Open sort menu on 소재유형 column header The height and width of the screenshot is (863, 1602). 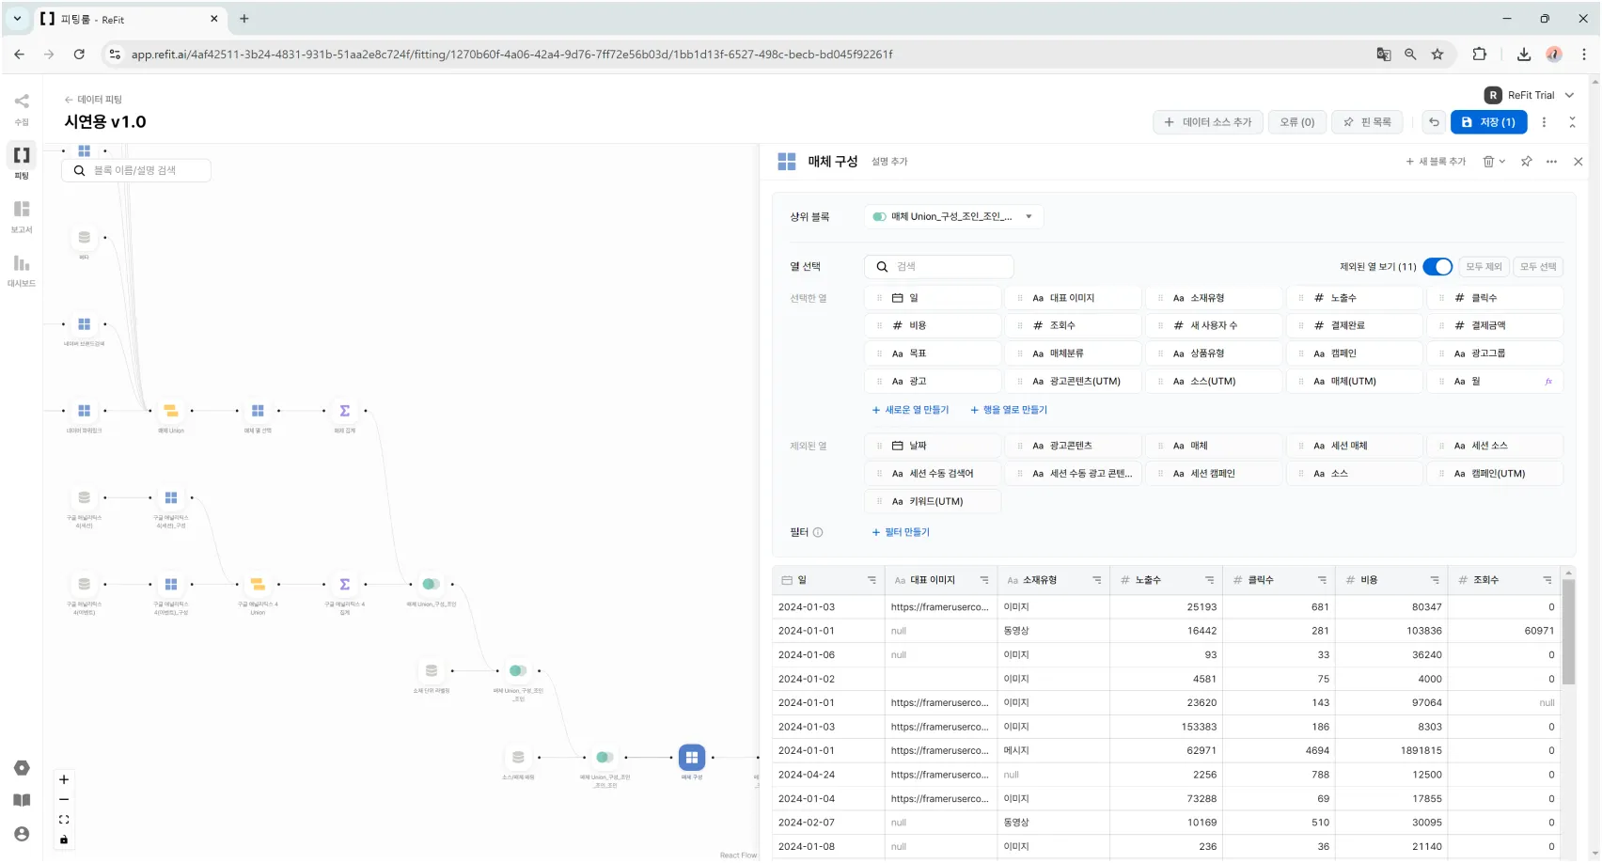1097,580
